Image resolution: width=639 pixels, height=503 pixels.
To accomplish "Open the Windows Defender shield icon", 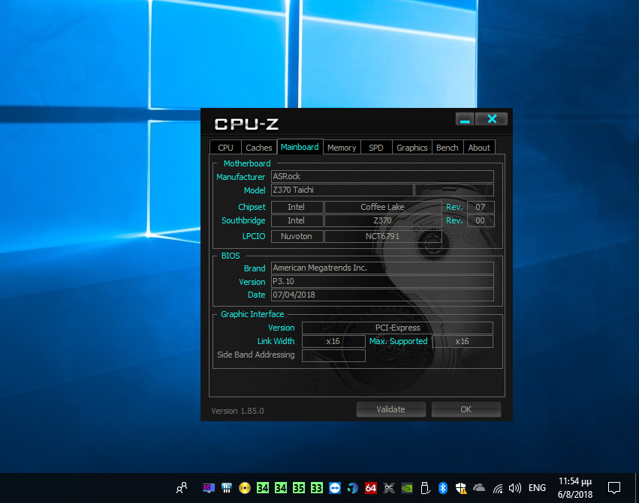I will (x=461, y=487).
